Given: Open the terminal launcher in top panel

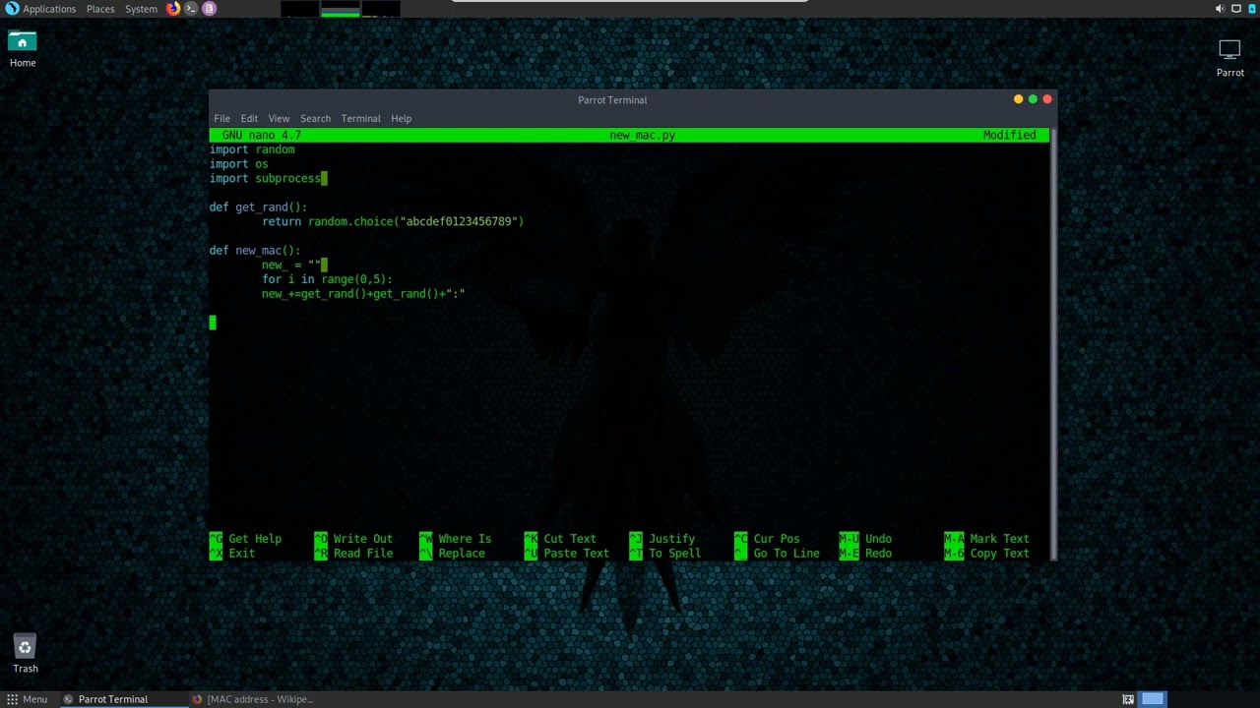Looking at the screenshot, I should (x=191, y=9).
